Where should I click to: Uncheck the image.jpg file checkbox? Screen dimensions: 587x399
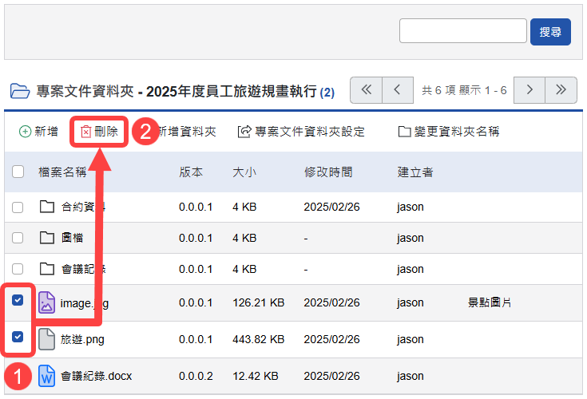(18, 301)
